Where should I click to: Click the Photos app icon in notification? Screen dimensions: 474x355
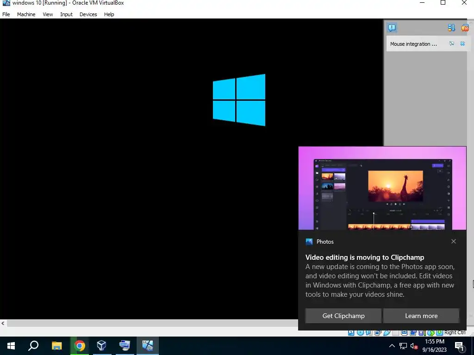click(x=309, y=241)
